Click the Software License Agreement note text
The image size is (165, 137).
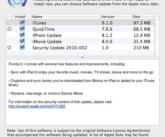79,133
